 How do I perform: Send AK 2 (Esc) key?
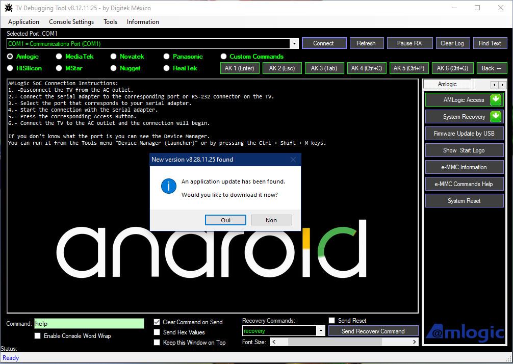tap(282, 68)
